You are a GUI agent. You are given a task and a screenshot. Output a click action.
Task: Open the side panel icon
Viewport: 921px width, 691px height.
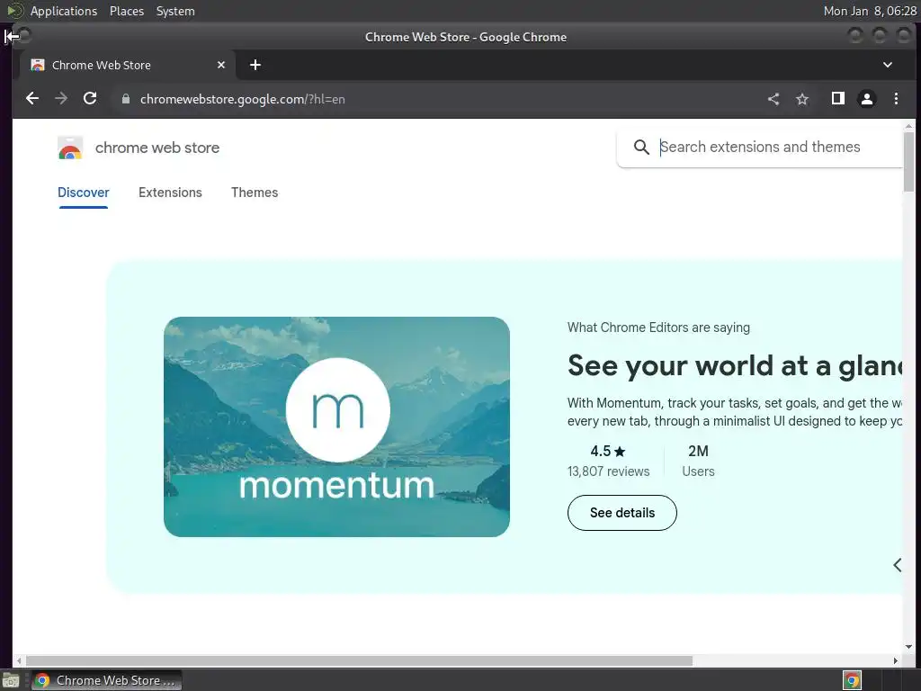[x=838, y=98]
